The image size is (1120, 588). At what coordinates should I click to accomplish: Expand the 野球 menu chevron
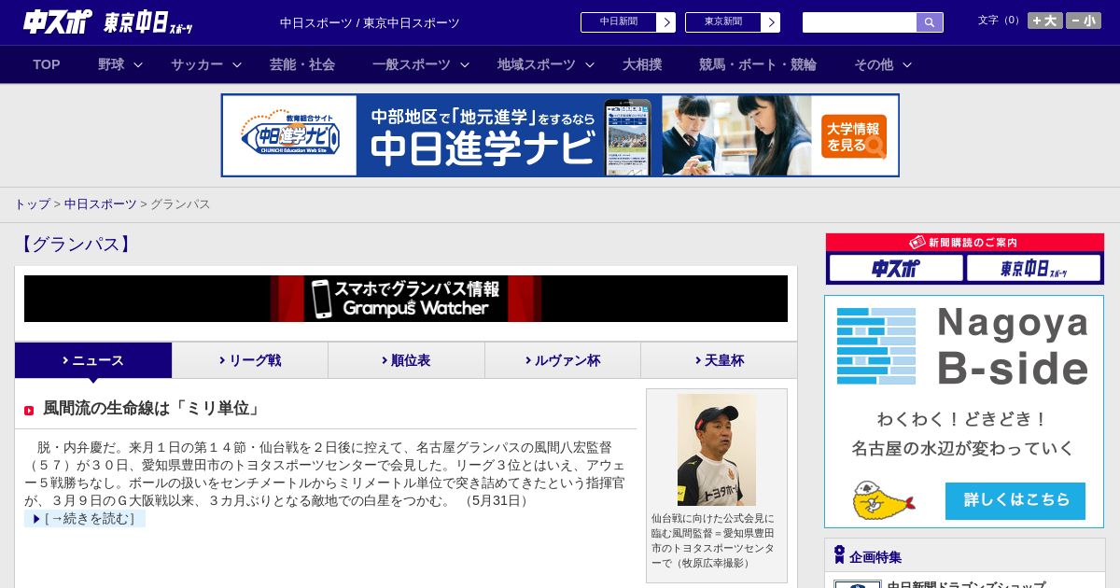point(138,64)
